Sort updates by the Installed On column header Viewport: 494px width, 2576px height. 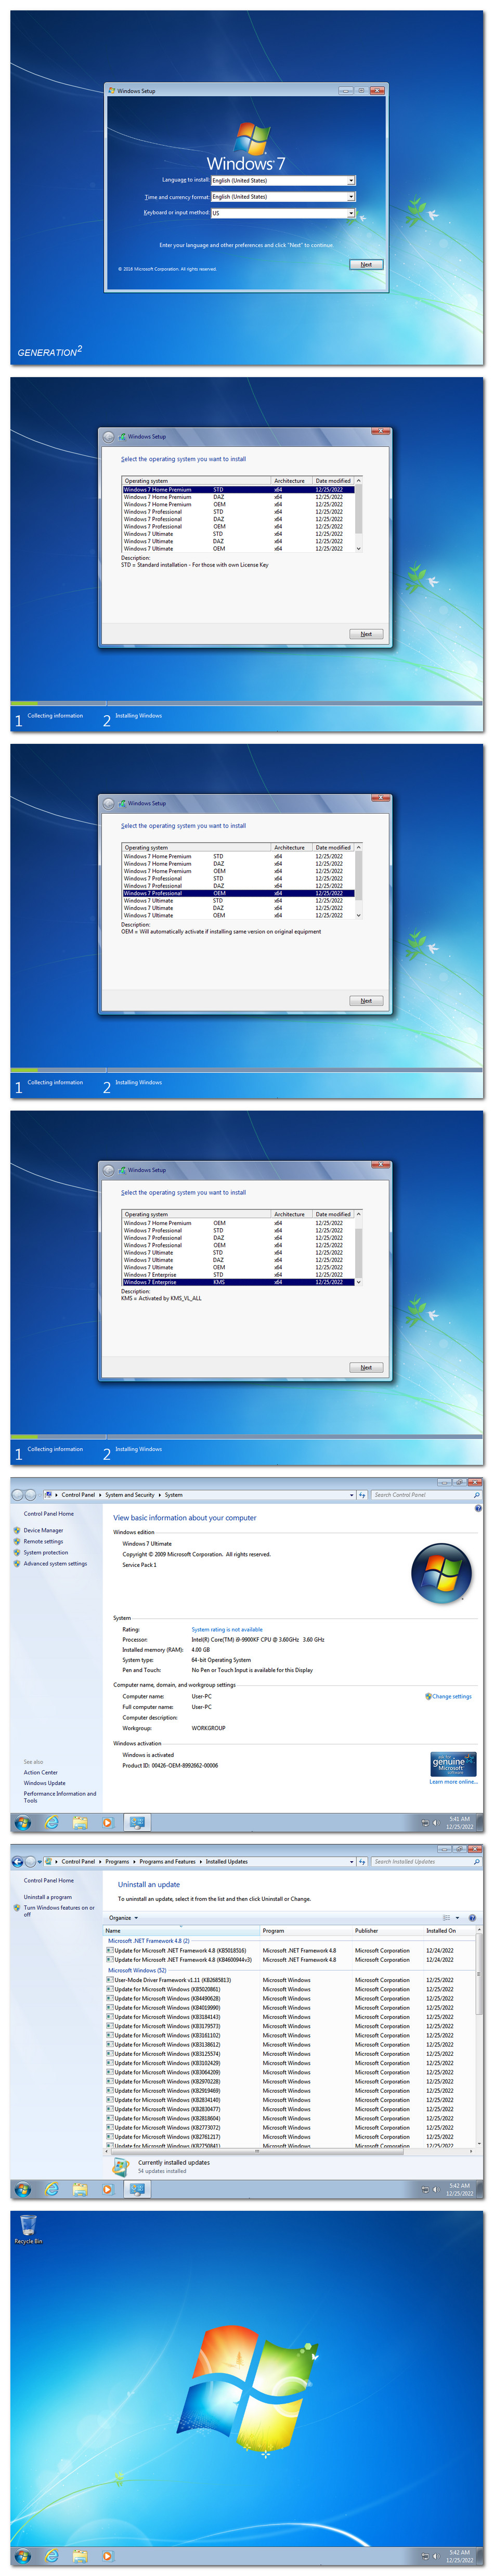450,1931
